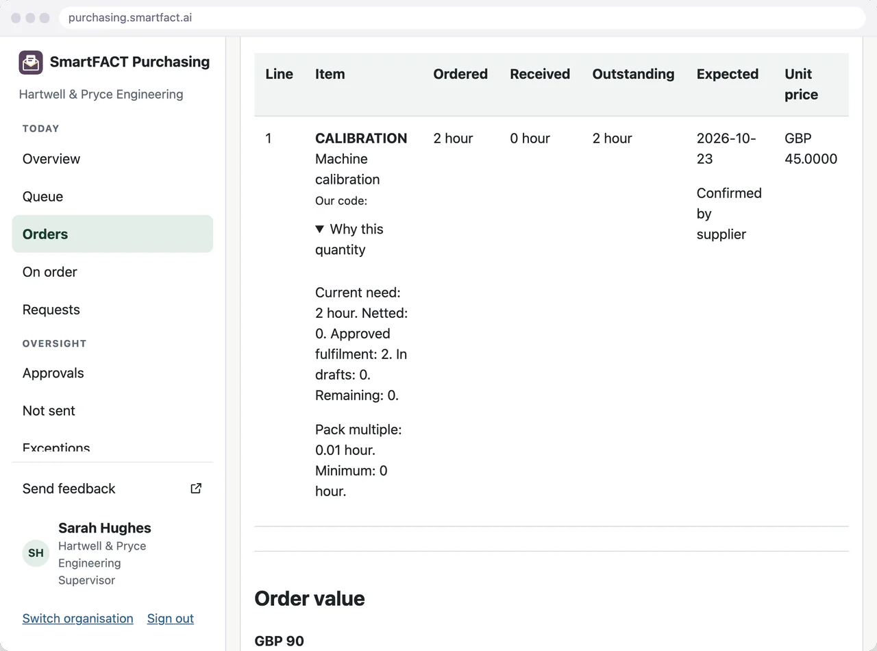Open the Overview page
The height and width of the screenshot is (651, 877).
tap(112, 159)
